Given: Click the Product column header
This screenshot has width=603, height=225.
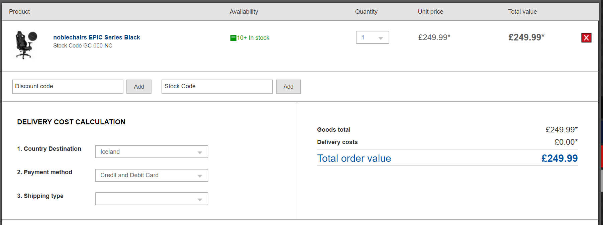Looking at the screenshot, I should pyautogui.click(x=19, y=12).
